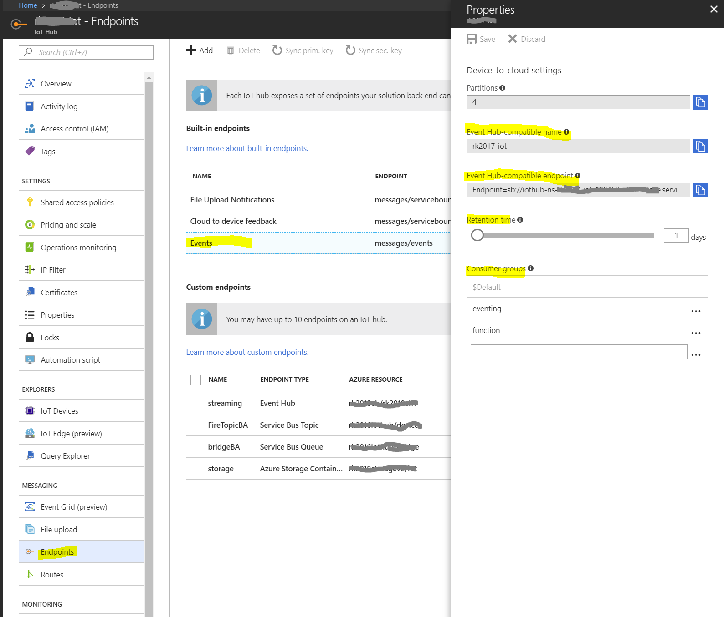
Task: Click the Properties list icon in sidebar
Action: tap(30, 315)
